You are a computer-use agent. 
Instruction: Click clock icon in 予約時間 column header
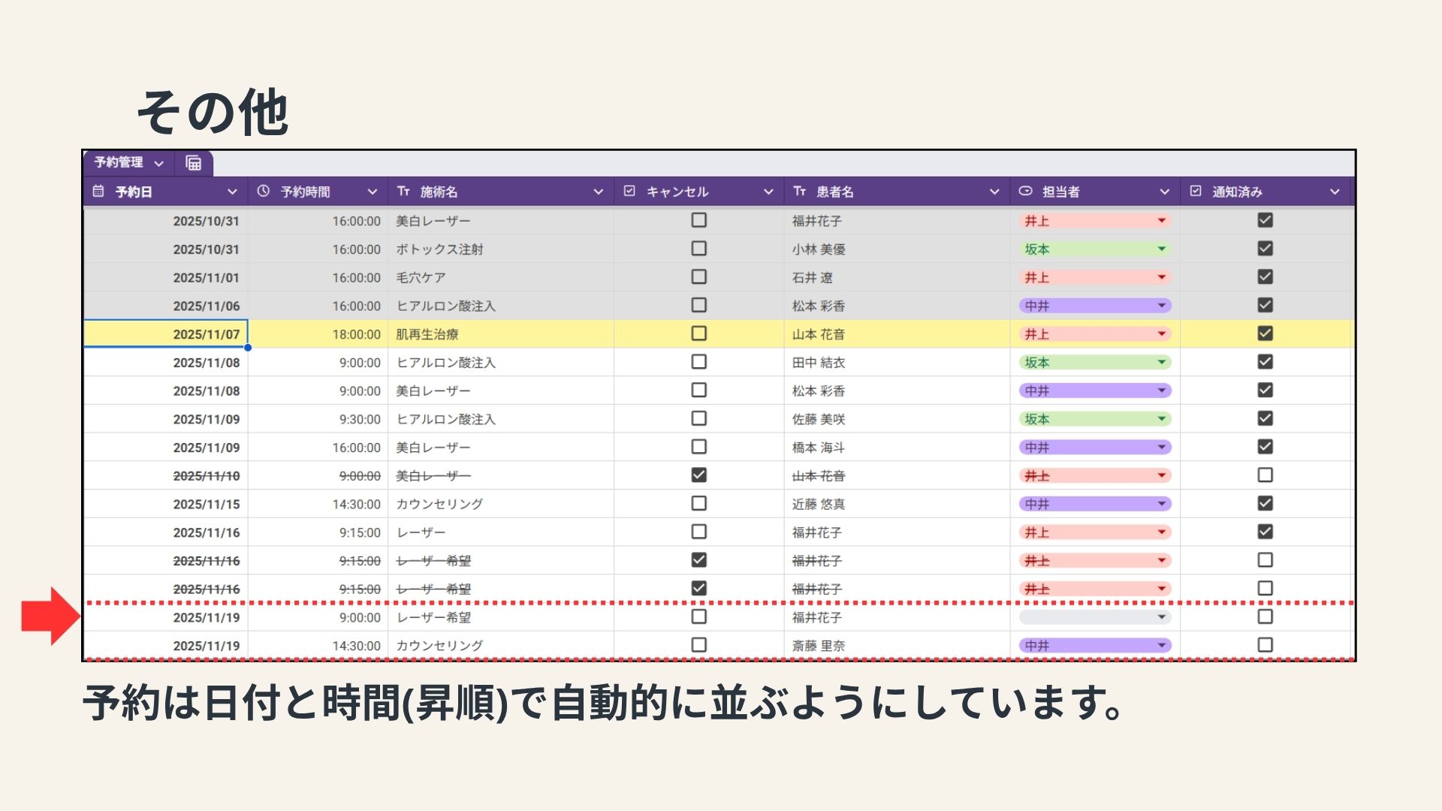click(263, 191)
